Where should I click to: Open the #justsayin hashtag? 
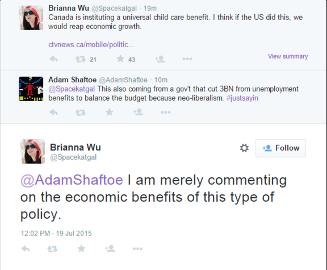242,98
